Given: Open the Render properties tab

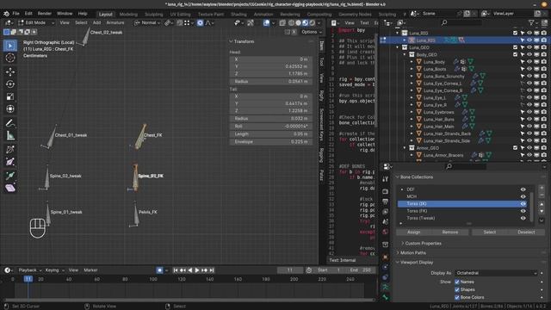Looking at the screenshot, I should pos(386,191).
